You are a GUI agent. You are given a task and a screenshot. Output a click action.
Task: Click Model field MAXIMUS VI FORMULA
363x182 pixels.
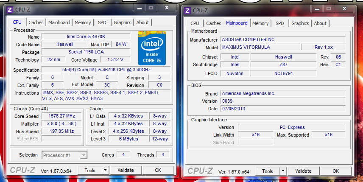coord(260,47)
